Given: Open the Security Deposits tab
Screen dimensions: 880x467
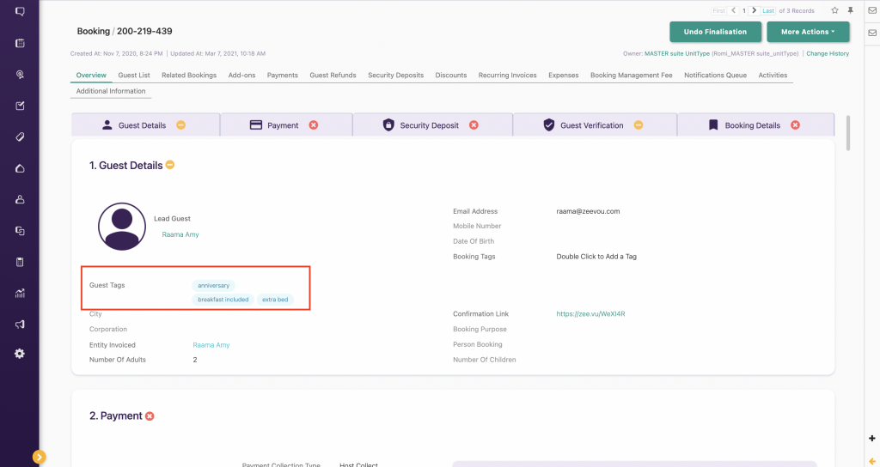Looking at the screenshot, I should [395, 76].
